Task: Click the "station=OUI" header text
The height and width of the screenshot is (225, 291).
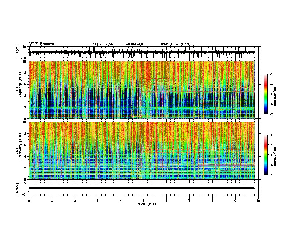Action: [x=136, y=44]
